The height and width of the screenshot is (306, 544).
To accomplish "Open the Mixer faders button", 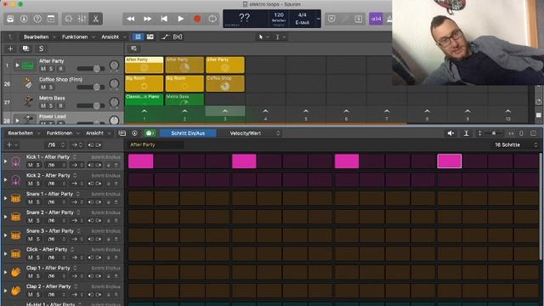I will pos(82,19).
